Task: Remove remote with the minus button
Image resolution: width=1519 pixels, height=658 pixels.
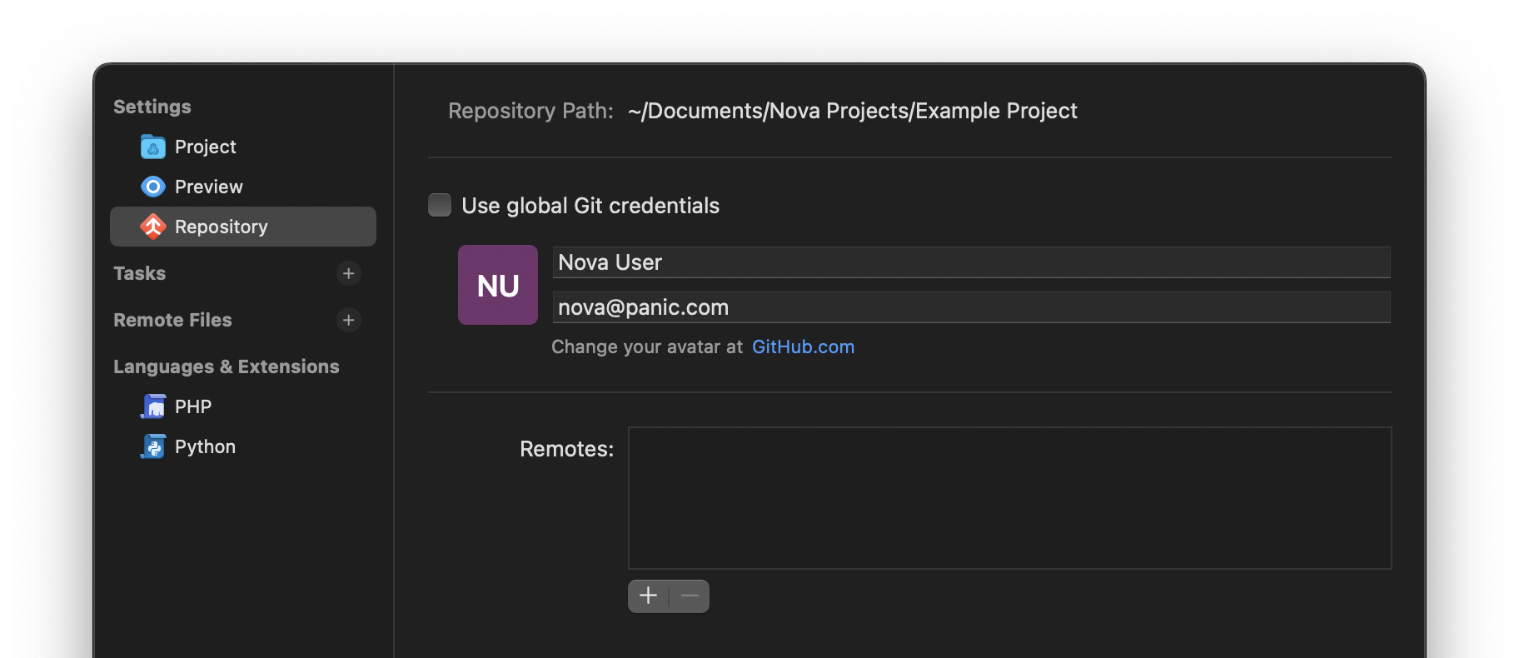Action: point(690,596)
